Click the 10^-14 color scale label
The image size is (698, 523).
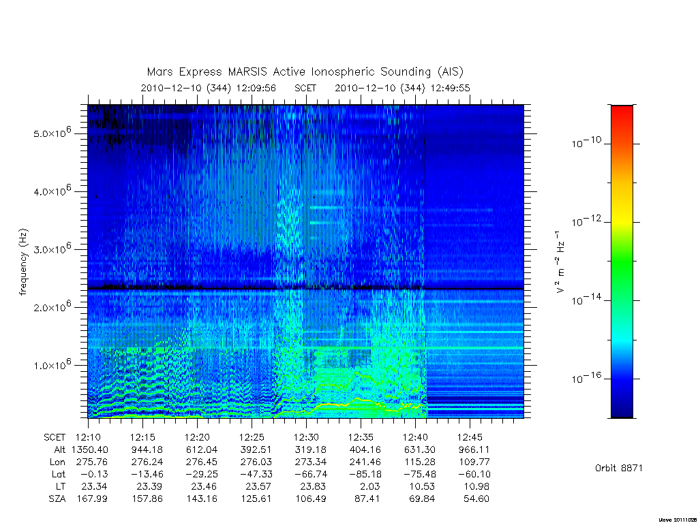[x=586, y=300]
